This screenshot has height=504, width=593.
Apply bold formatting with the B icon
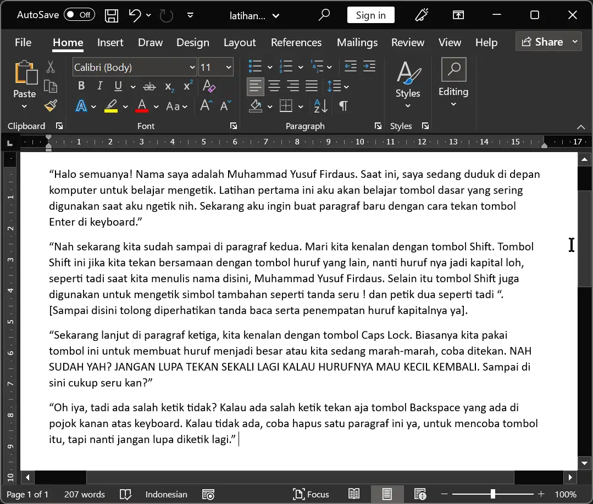(x=81, y=86)
